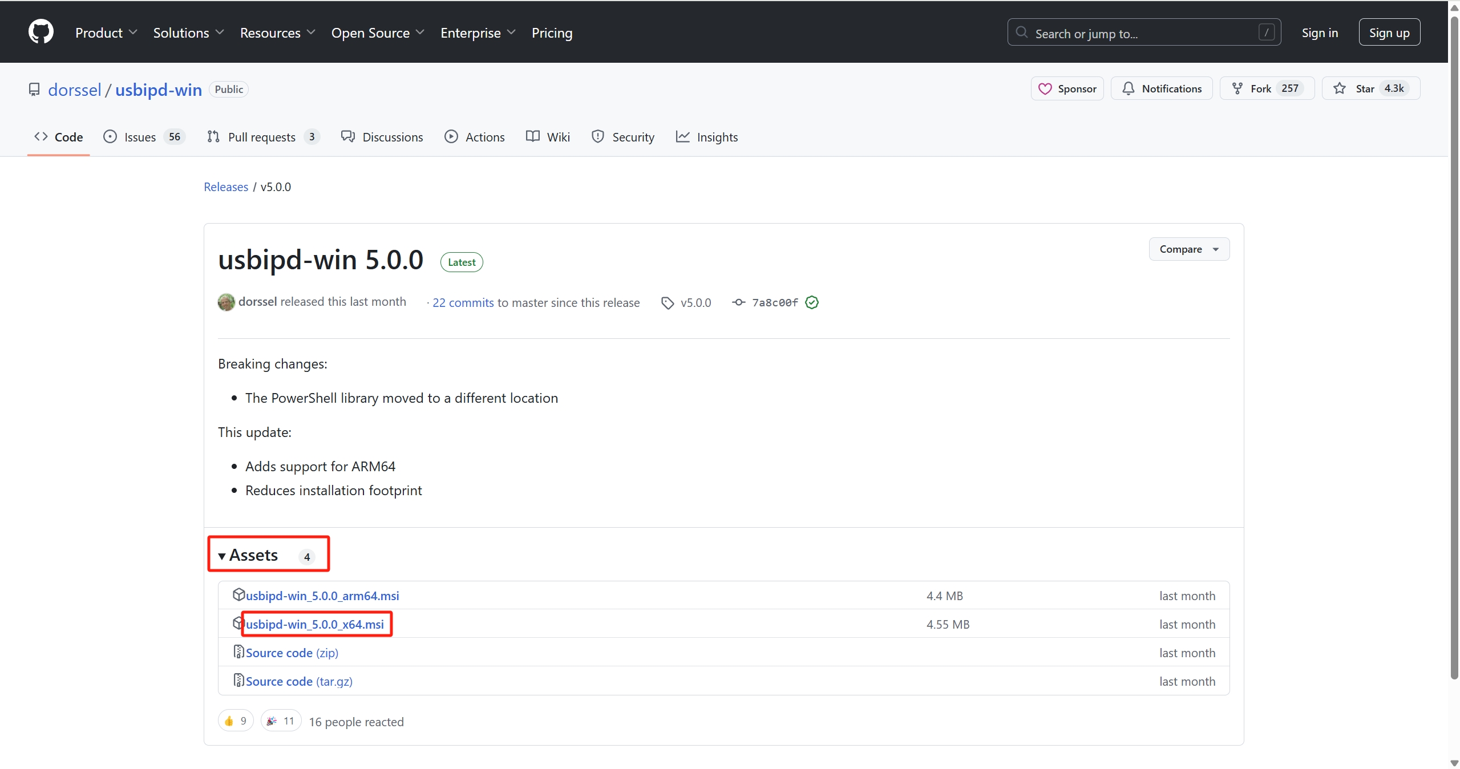Switch to the Pull requests tab
Viewport: 1460px width, 769px height.
coord(263,137)
